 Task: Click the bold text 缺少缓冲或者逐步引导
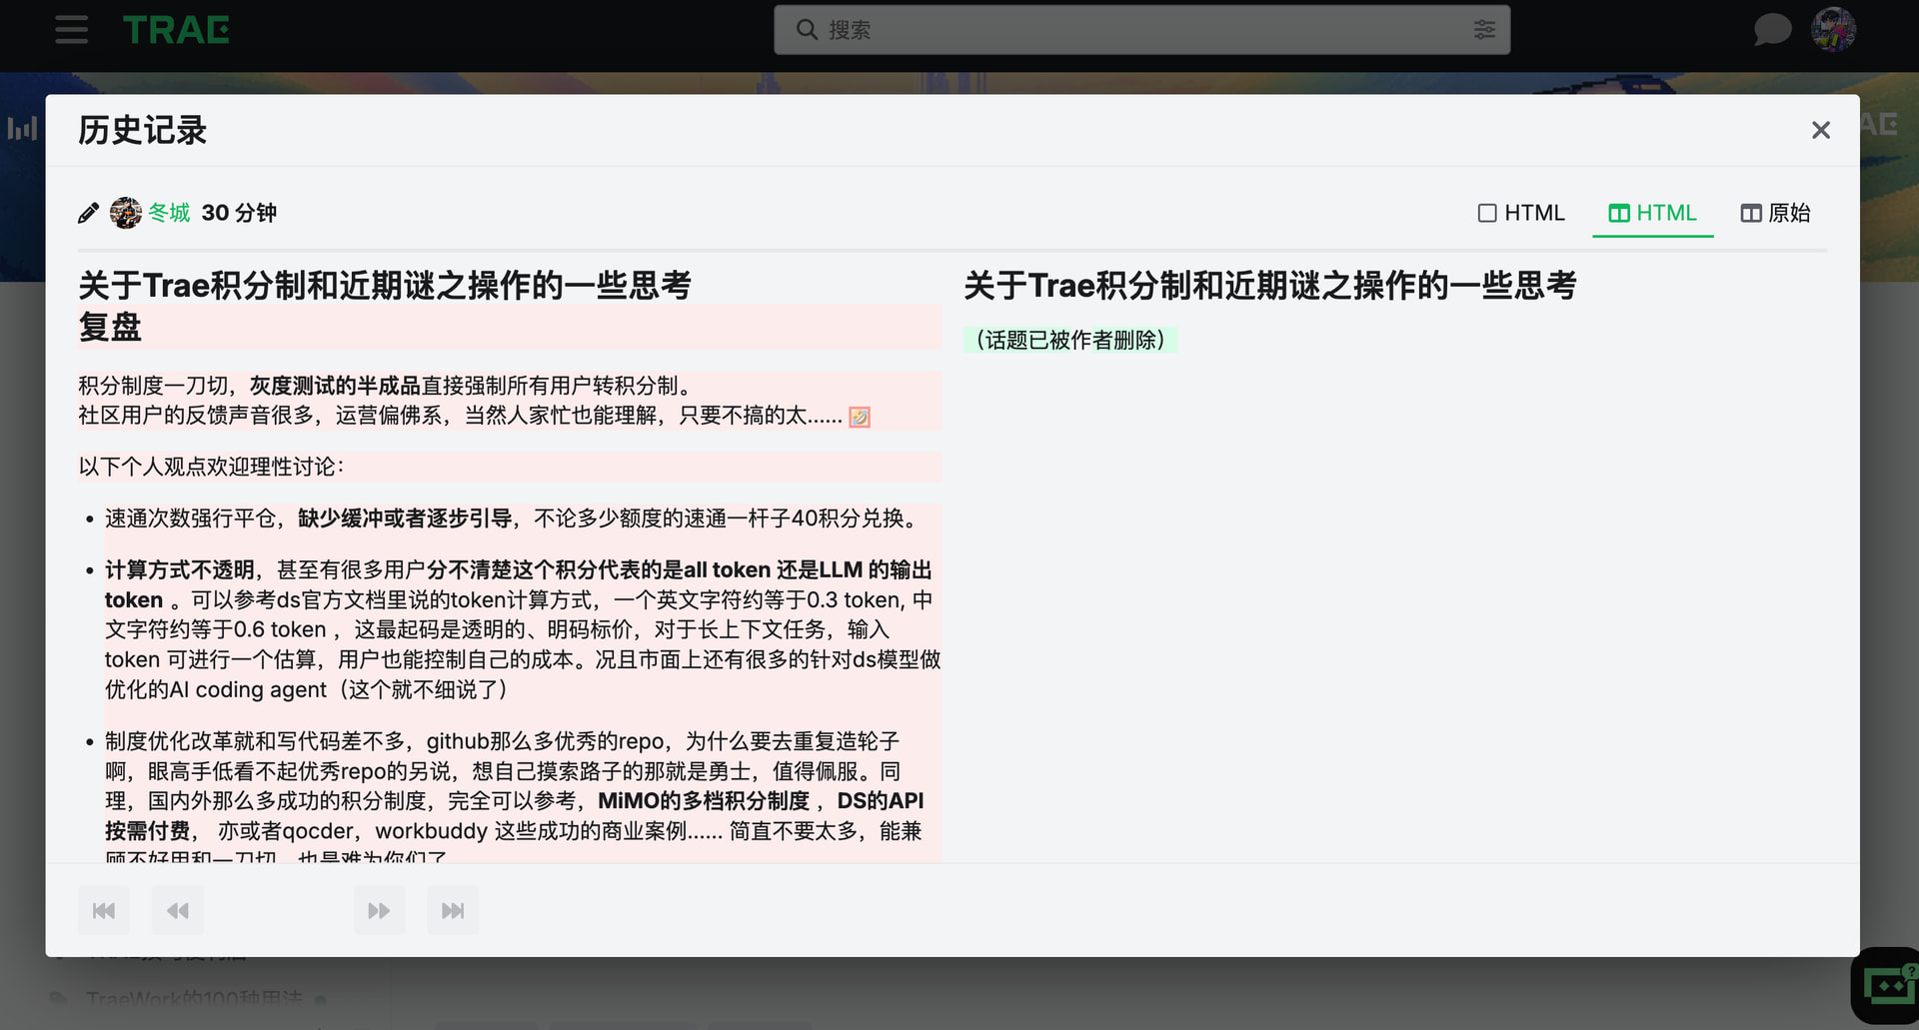[x=405, y=517]
